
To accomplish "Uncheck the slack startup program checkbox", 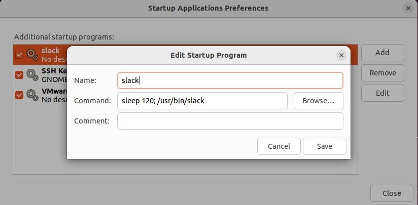I will [19, 54].
